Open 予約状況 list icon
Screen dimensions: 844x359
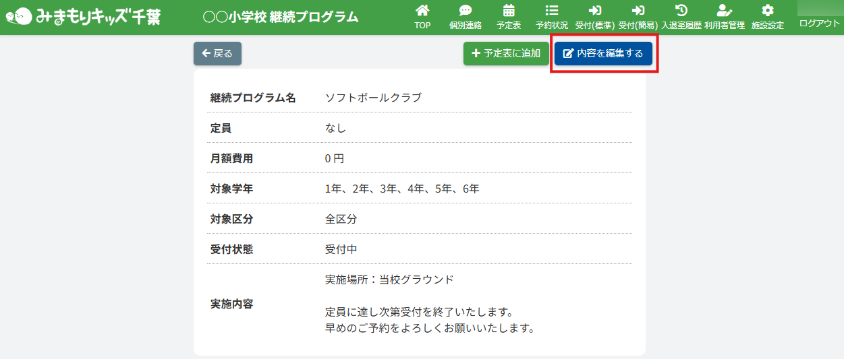click(551, 11)
